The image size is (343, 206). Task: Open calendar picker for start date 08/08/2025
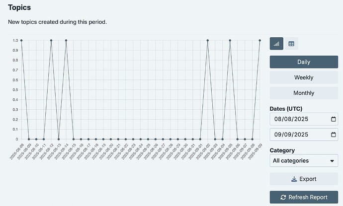(334, 119)
